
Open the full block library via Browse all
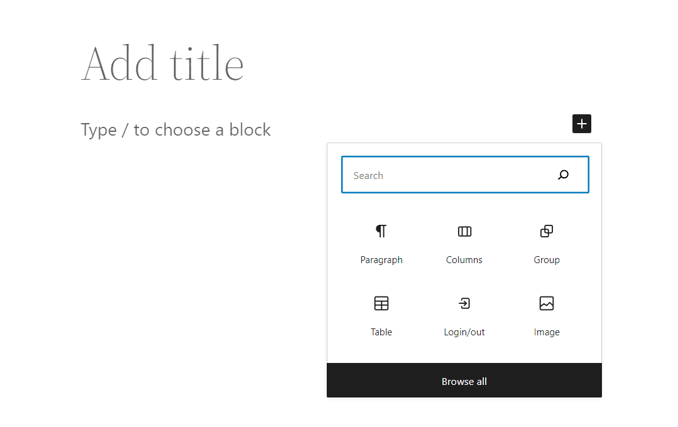[x=464, y=381]
